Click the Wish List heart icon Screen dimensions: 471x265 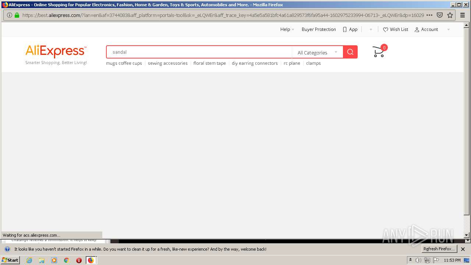coord(385,29)
